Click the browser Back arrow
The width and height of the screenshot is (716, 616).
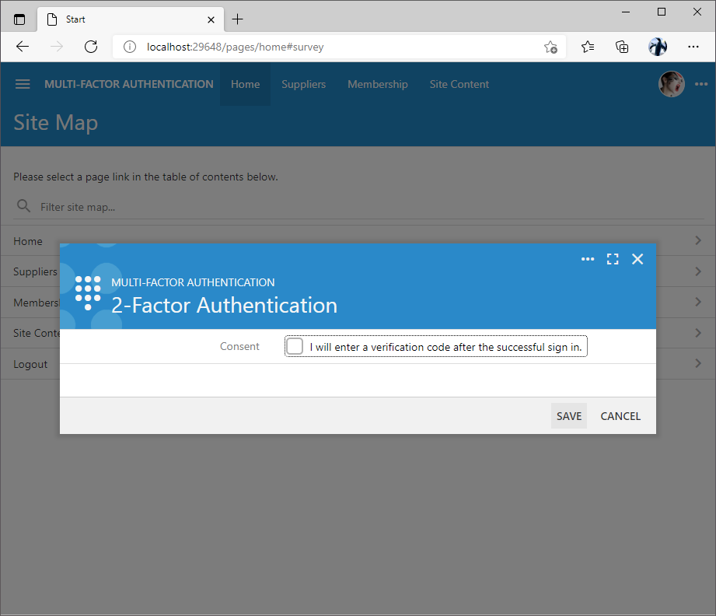click(x=23, y=47)
